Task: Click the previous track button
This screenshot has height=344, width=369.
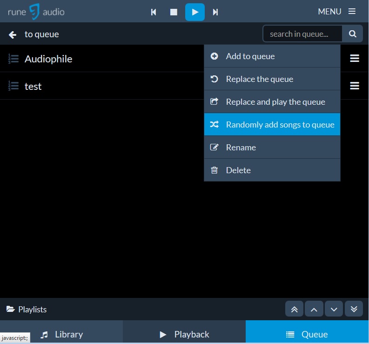Action: 154,12
